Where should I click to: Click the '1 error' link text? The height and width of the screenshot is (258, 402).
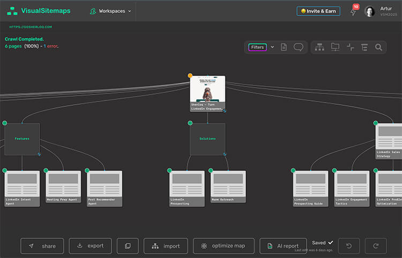(51, 46)
